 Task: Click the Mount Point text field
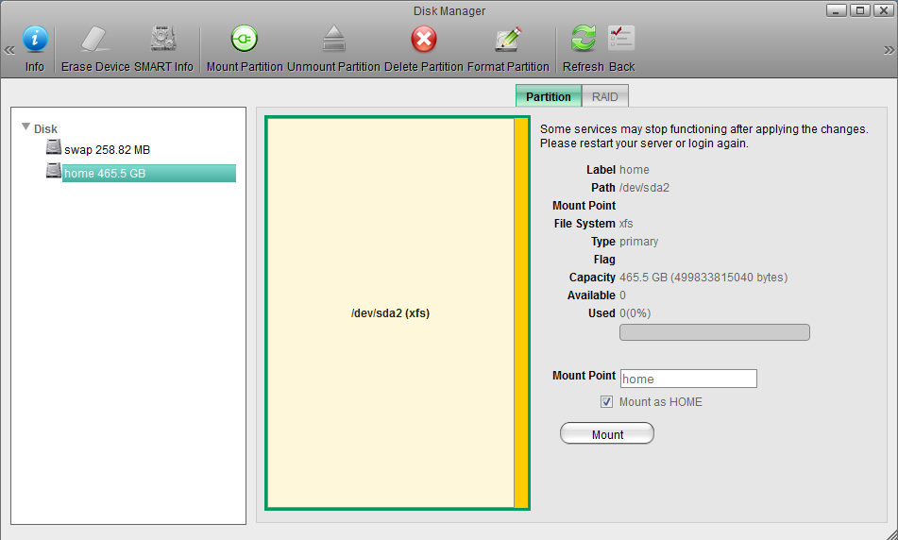tap(688, 379)
